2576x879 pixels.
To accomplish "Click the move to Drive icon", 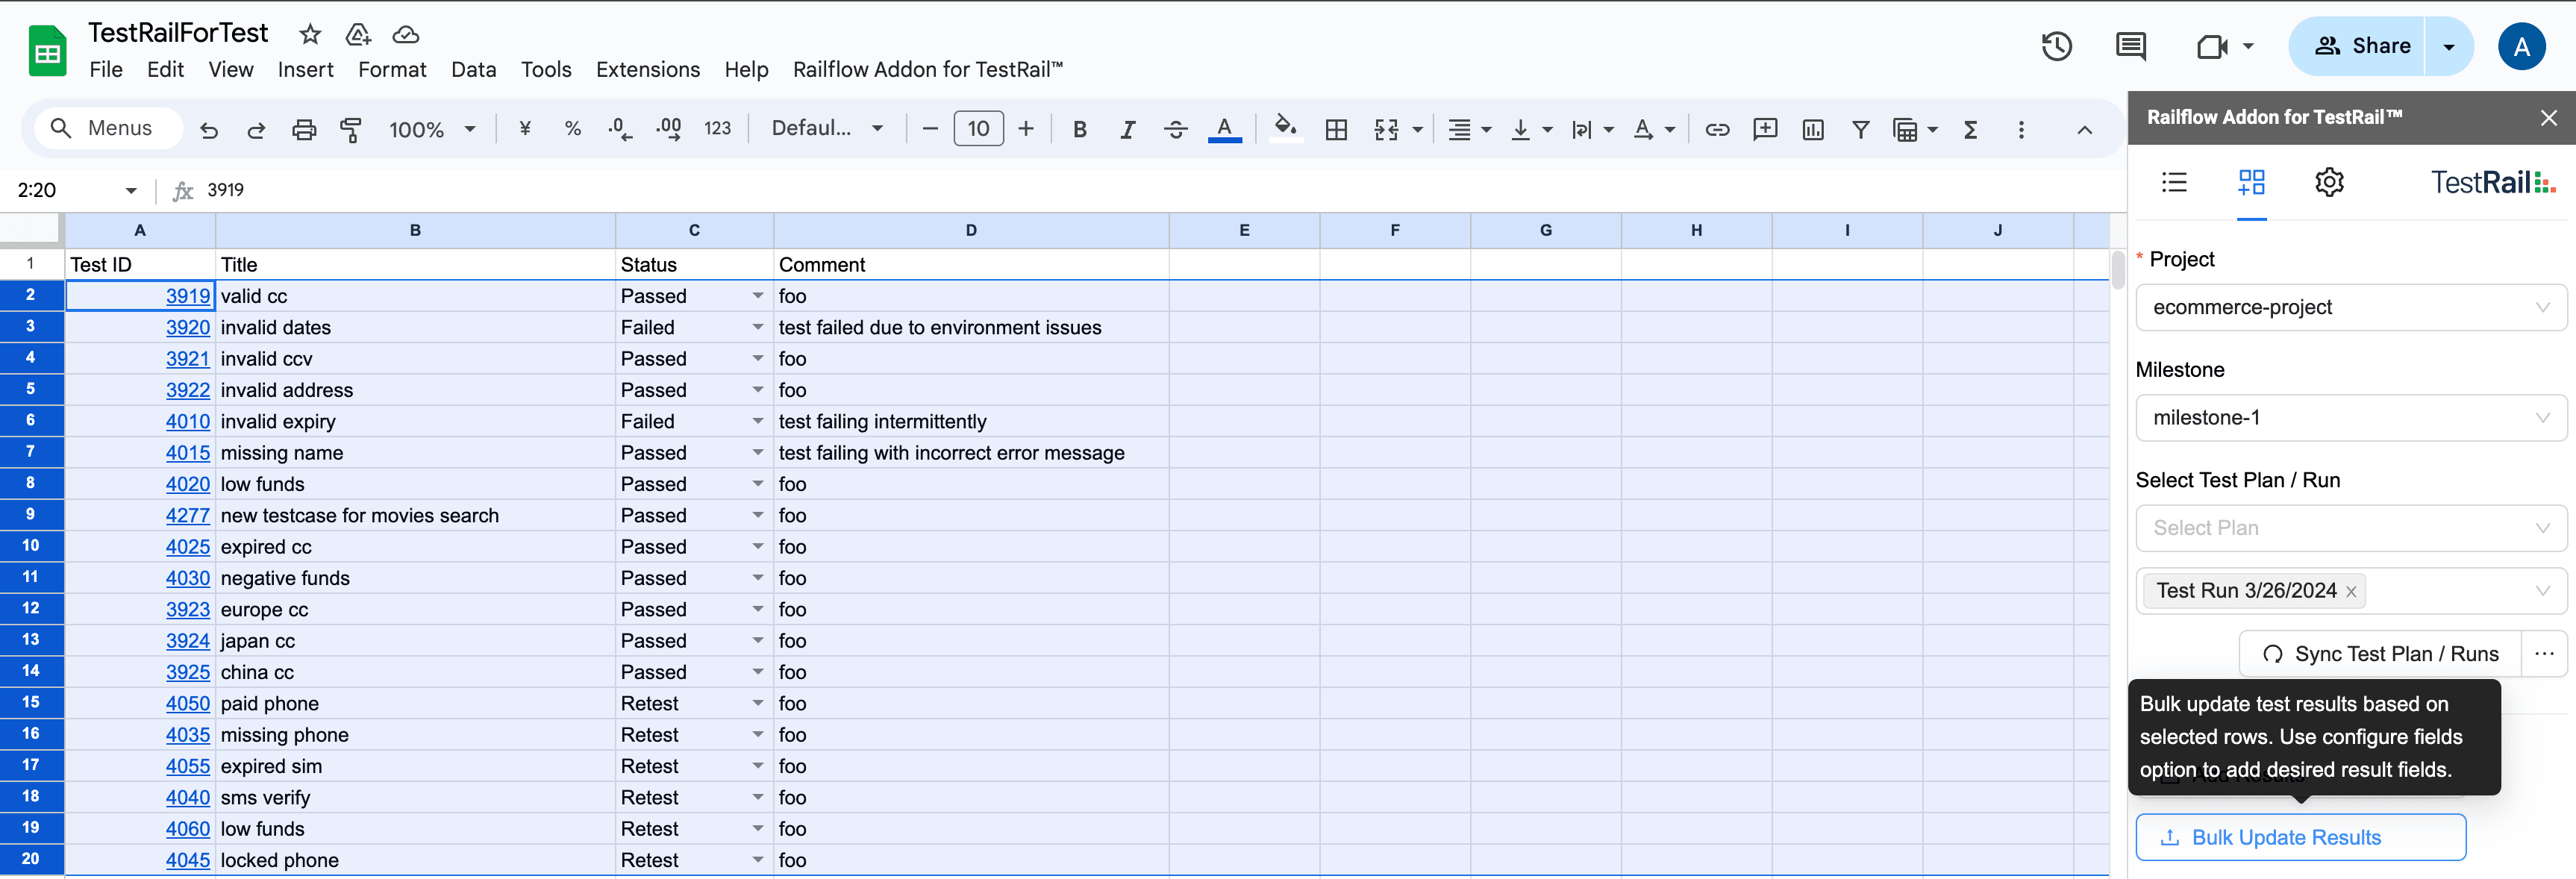I will (357, 35).
